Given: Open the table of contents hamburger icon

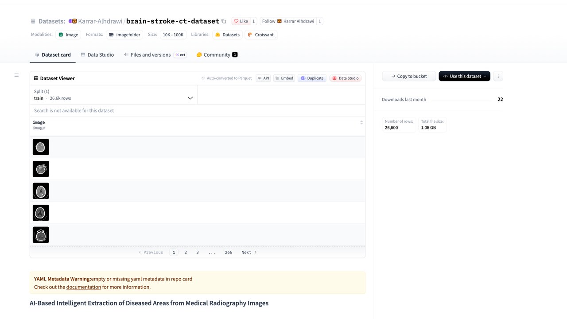Looking at the screenshot, I should click(16, 75).
